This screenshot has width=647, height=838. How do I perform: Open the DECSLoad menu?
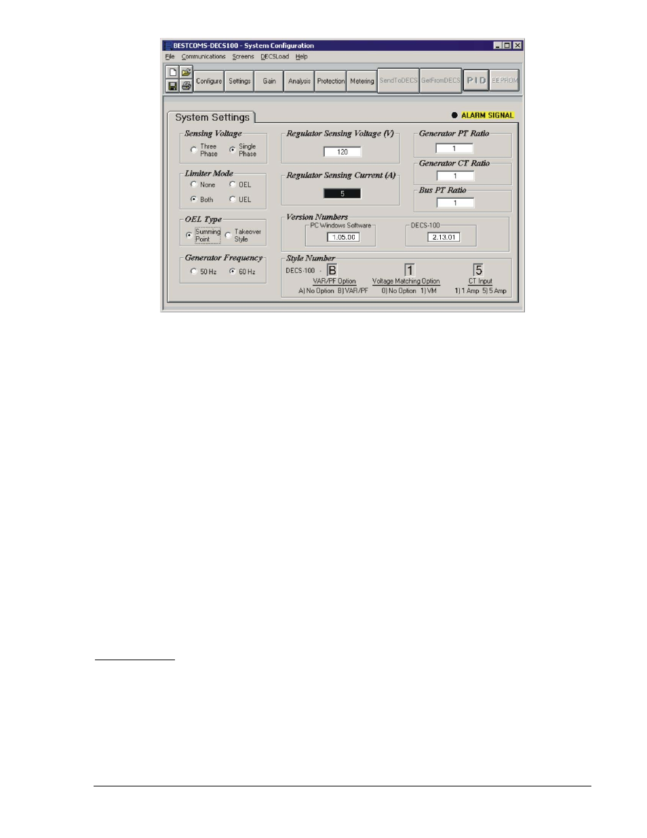tap(275, 57)
